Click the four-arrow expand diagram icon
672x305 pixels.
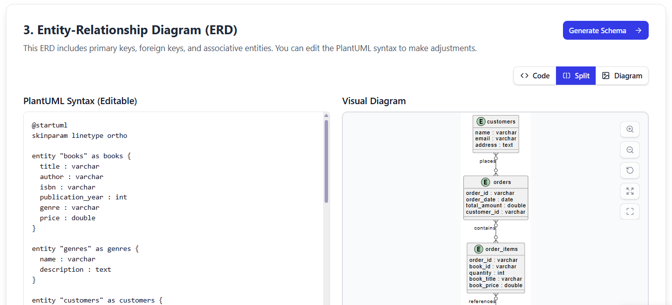click(x=629, y=191)
